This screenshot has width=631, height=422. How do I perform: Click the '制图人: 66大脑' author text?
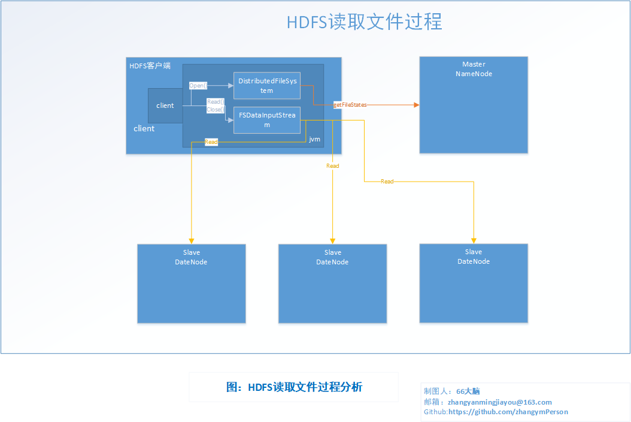coord(451,391)
